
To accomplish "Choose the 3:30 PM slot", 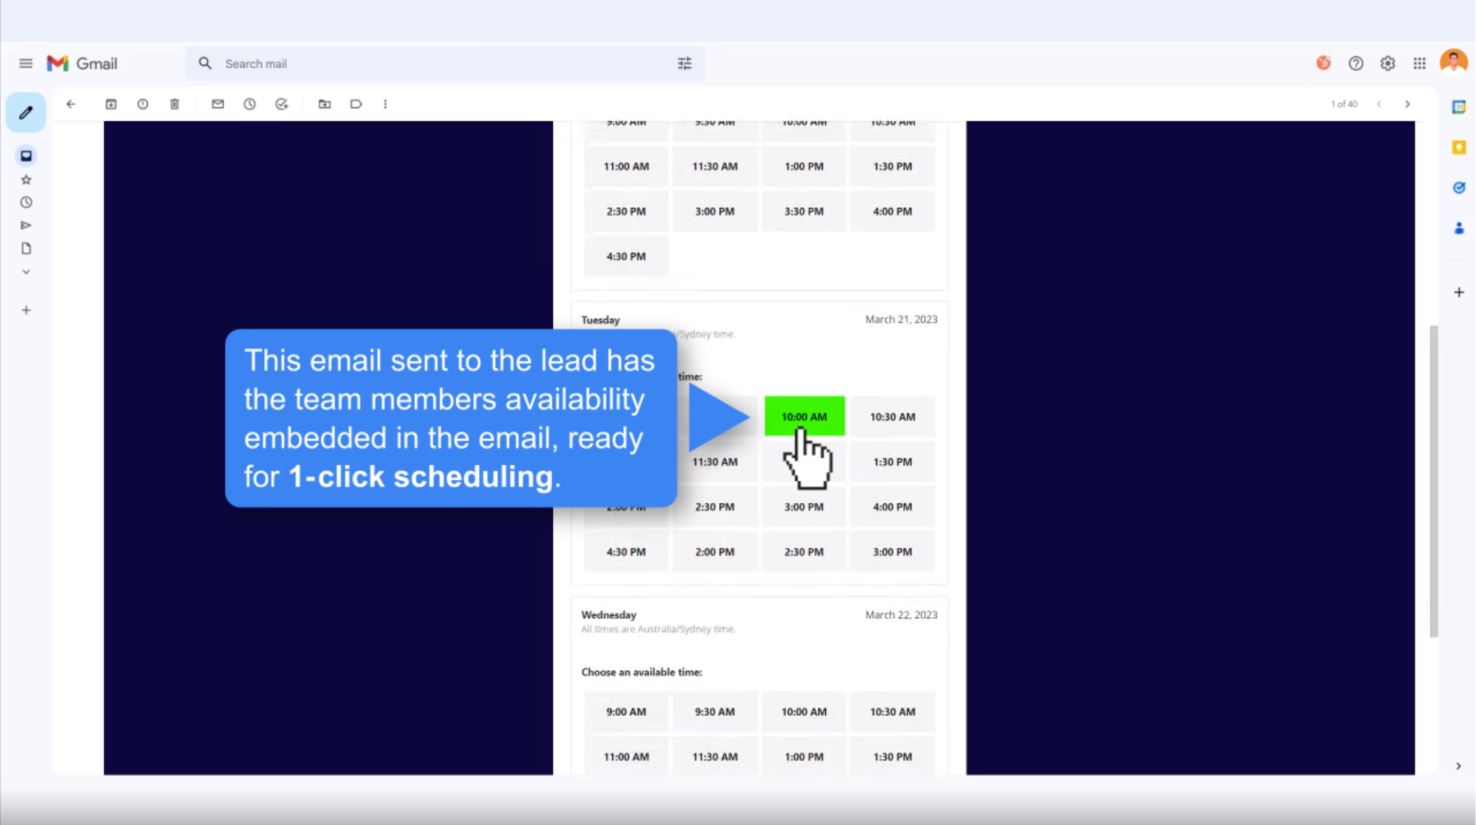I will 805,211.
